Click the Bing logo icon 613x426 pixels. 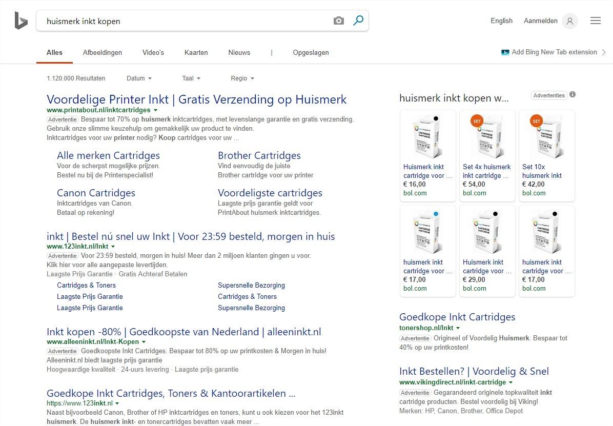[x=21, y=21]
